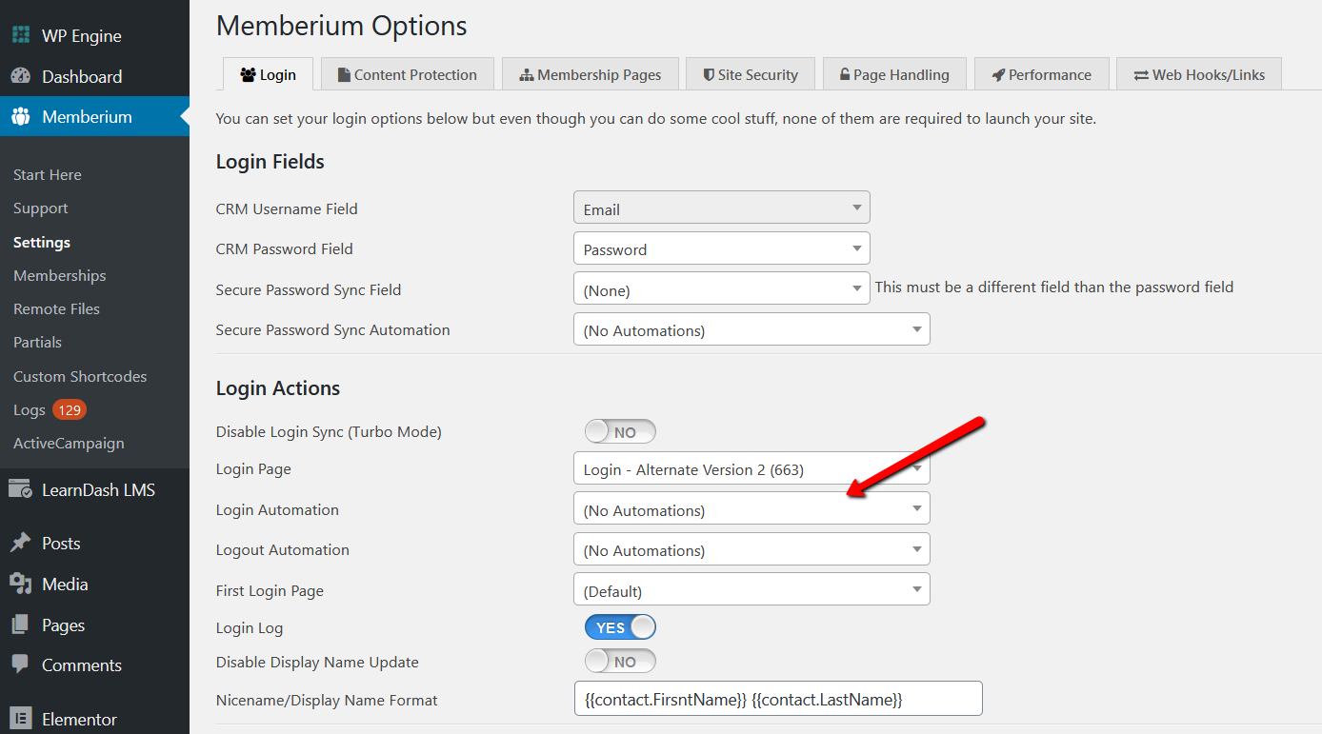Turn off the Login Log switch

620,627
